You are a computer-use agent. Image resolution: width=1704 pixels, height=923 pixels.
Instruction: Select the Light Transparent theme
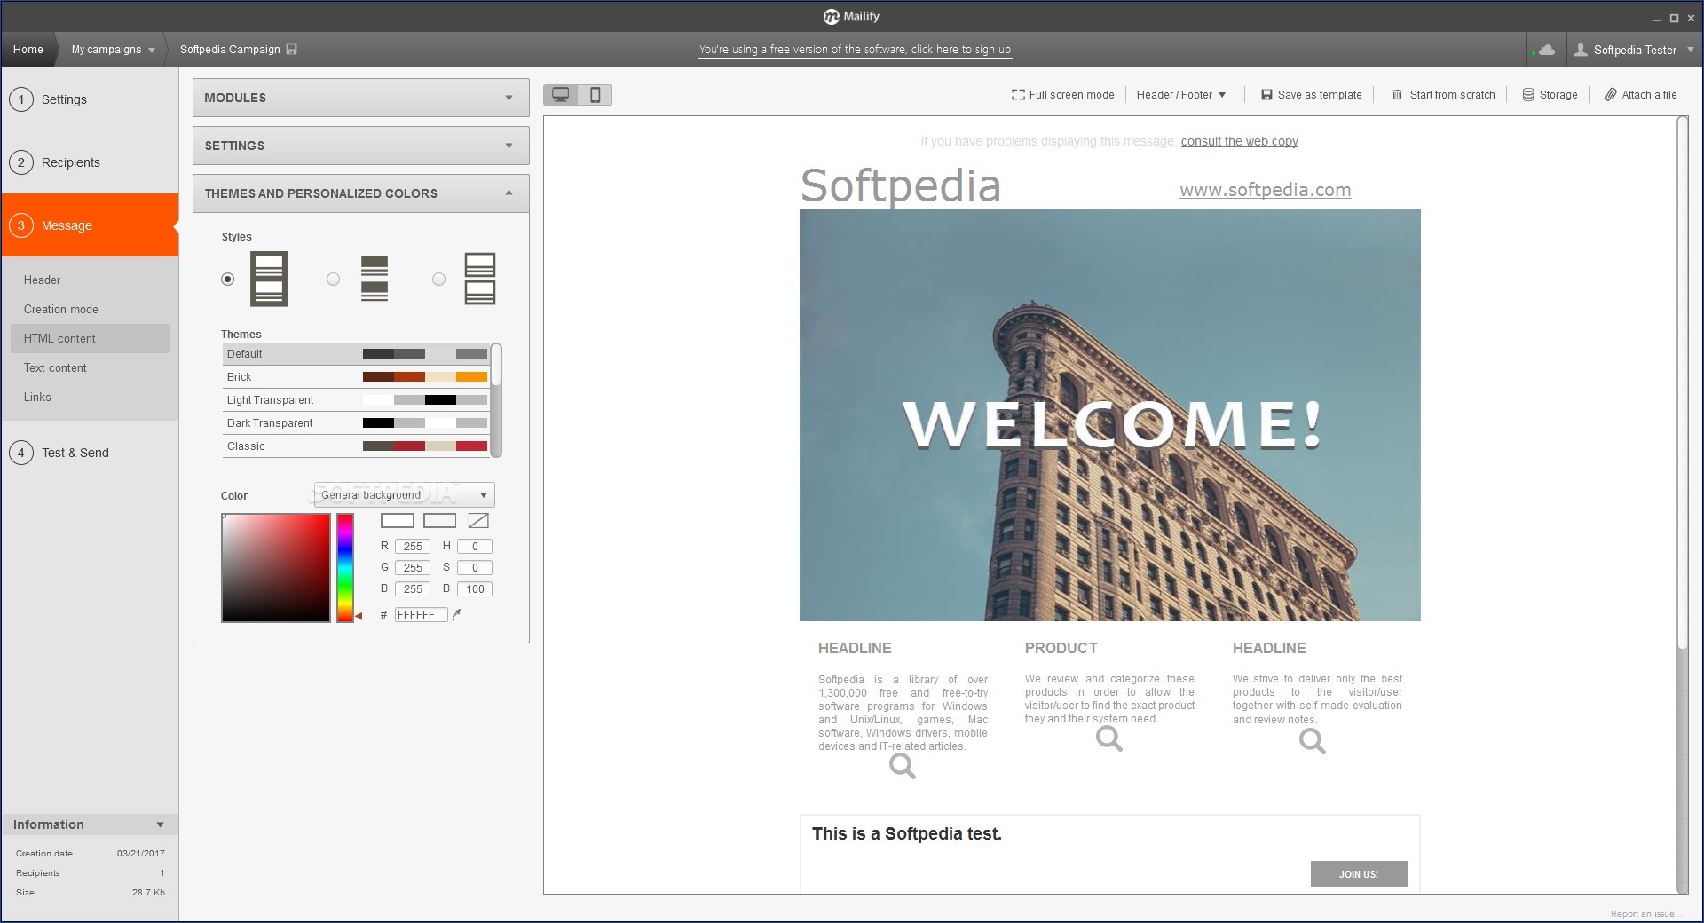(356, 400)
